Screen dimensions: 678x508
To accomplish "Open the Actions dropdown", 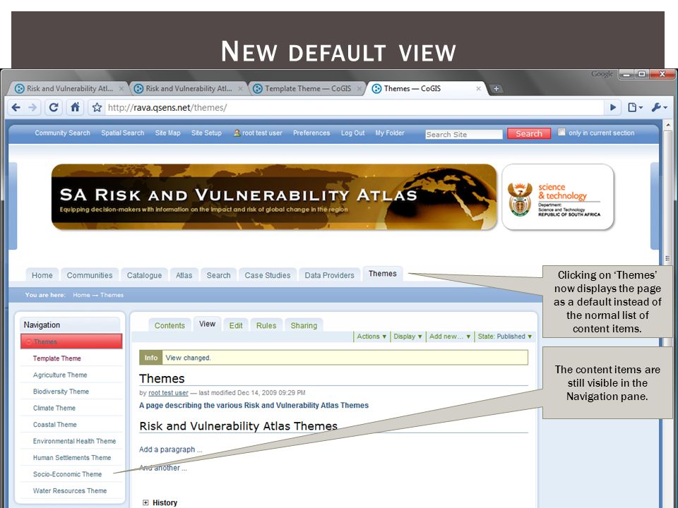I will (371, 337).
